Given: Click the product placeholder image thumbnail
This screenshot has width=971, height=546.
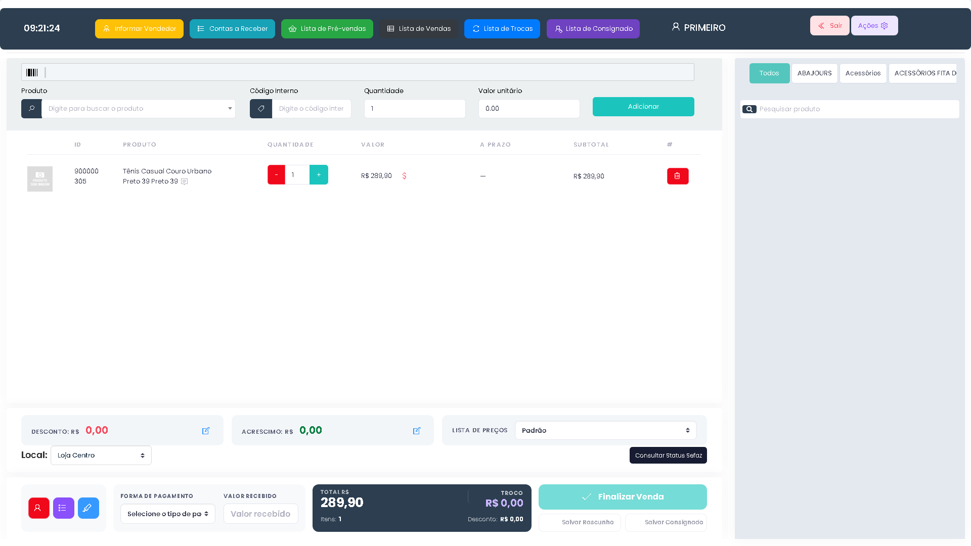Looking at the screenshot, I should point(40,179).
